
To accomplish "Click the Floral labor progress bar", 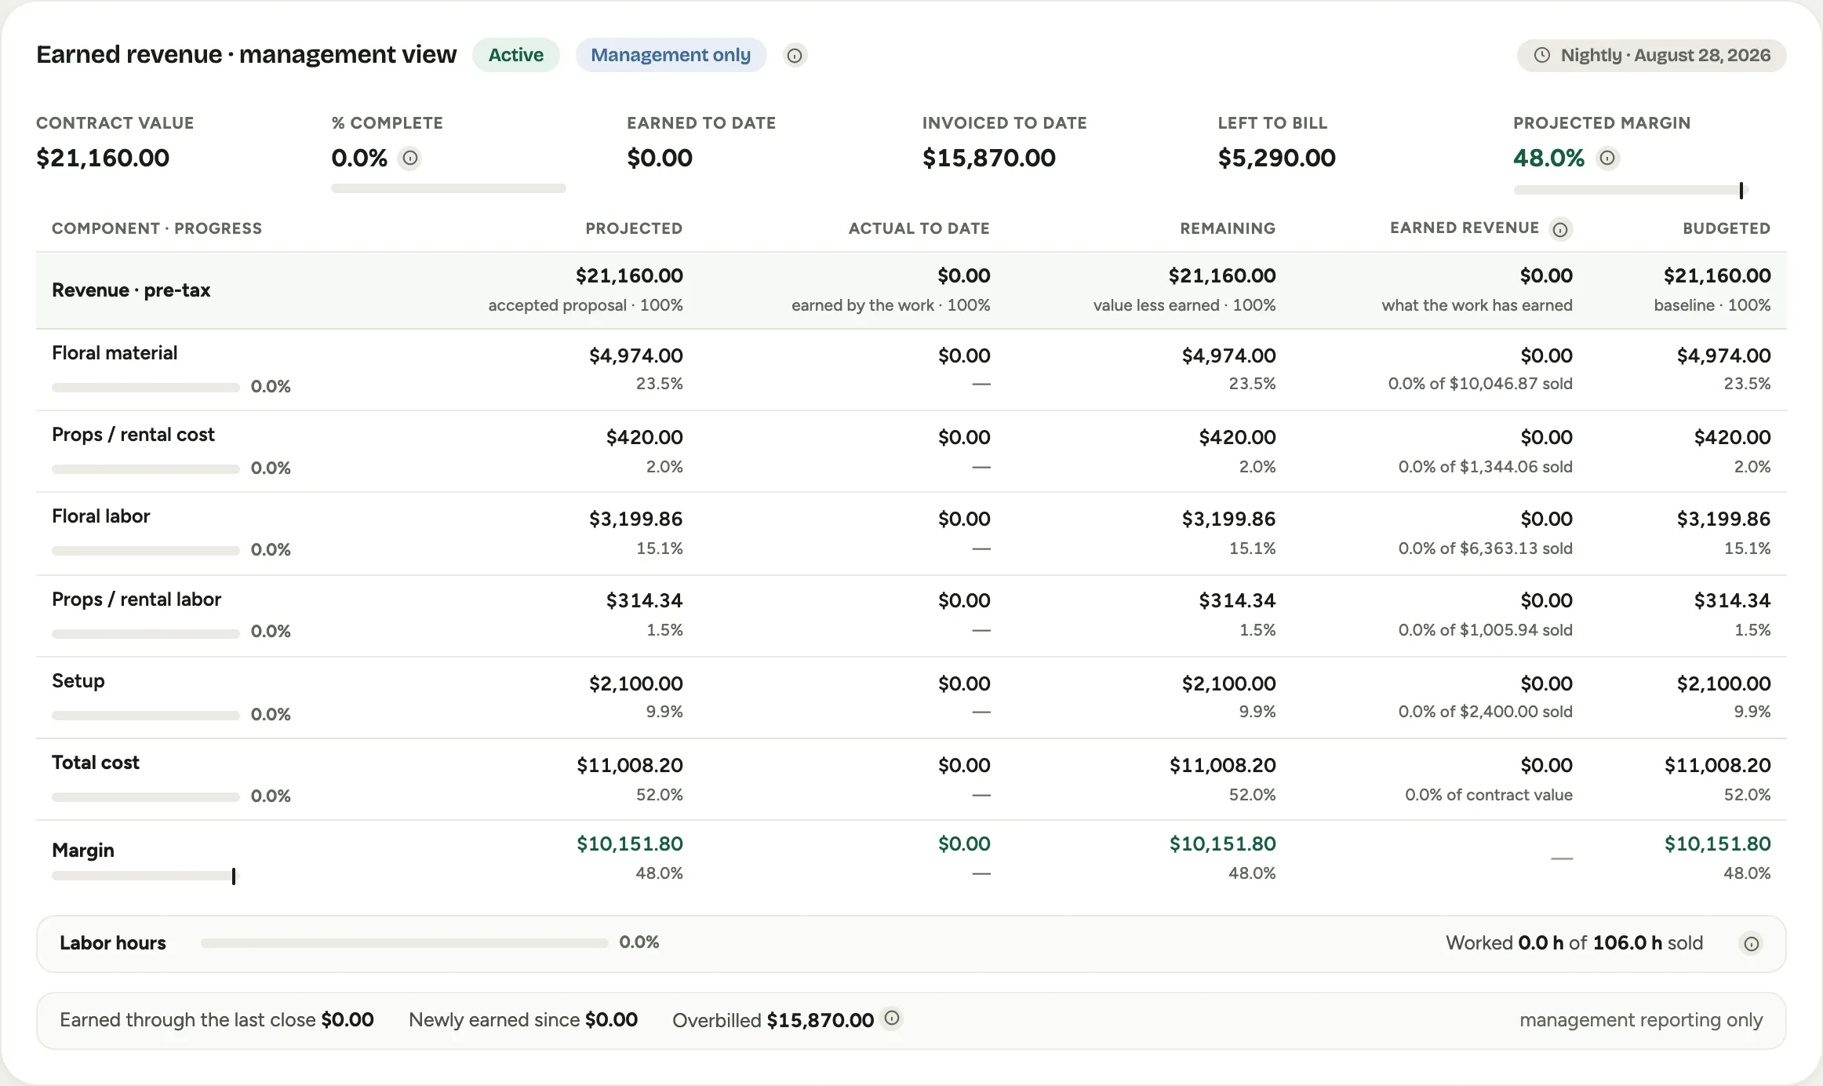I will 145,551.
